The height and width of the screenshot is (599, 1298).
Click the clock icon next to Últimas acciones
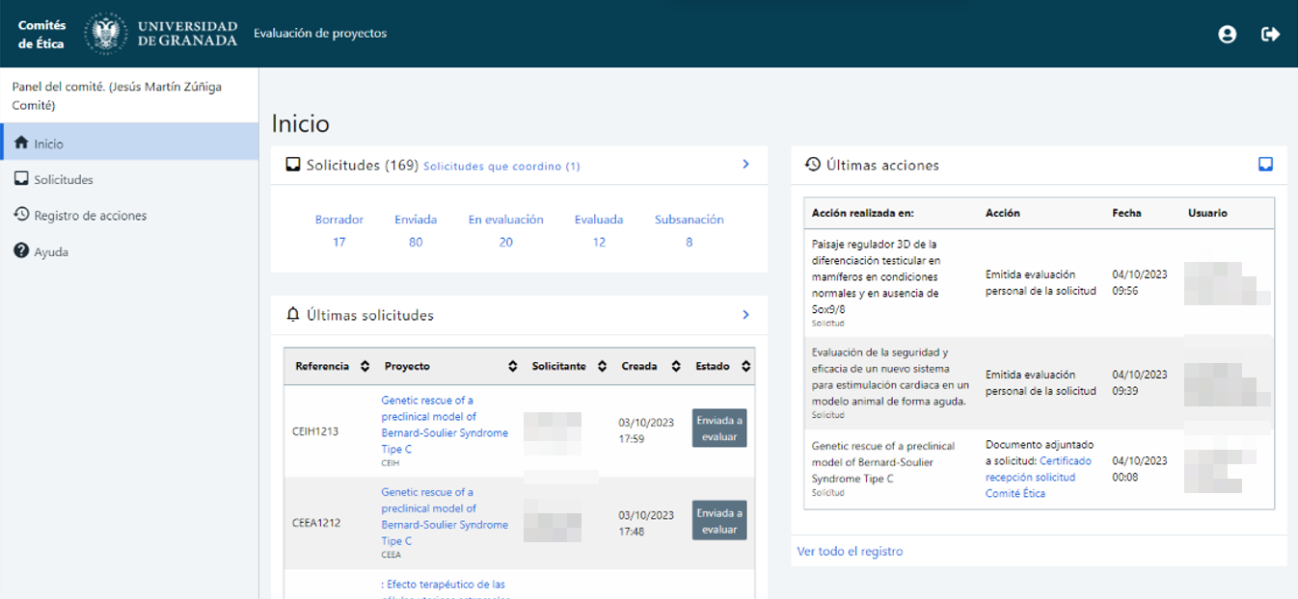[x=812, y=165]
